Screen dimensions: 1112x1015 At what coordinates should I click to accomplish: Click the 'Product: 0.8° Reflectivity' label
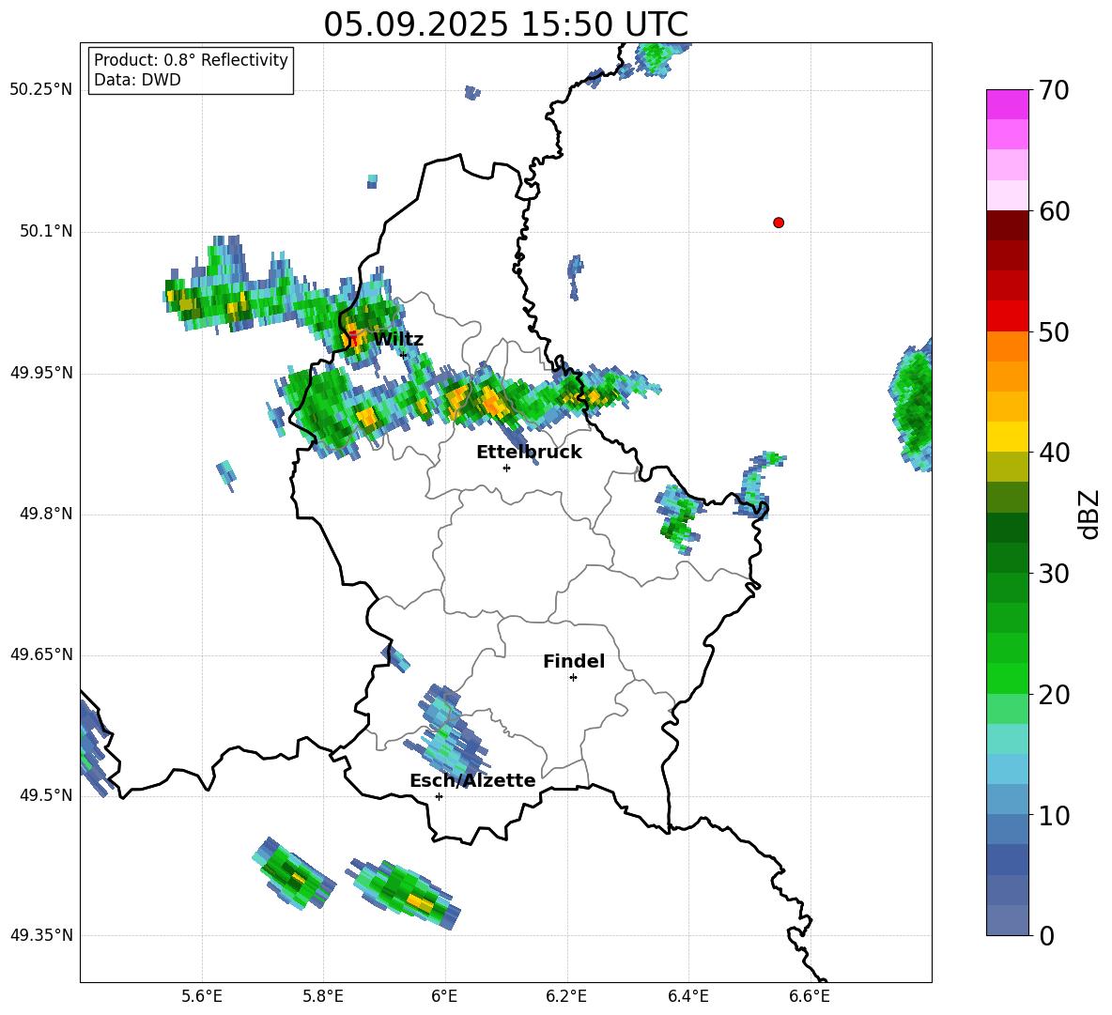tap(191, 60)
